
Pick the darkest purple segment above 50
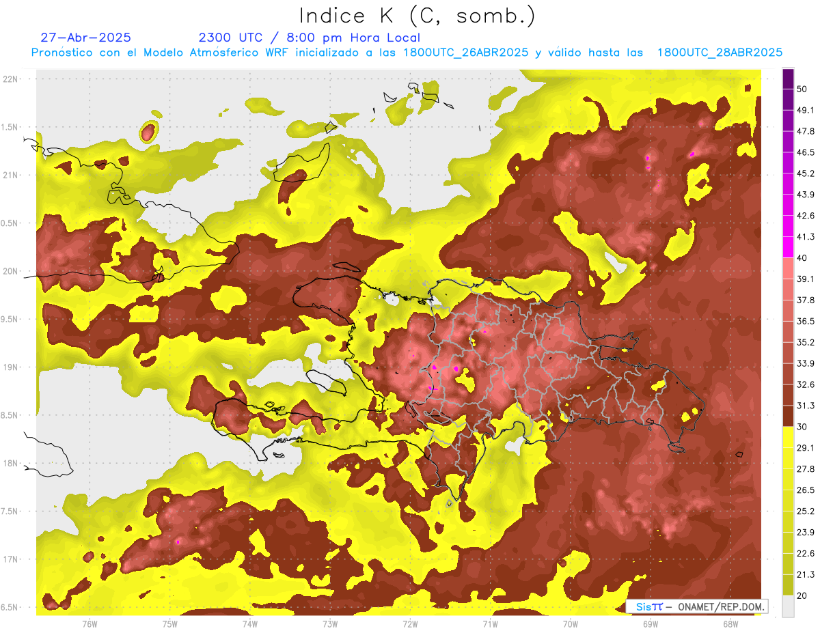[788, 79]
